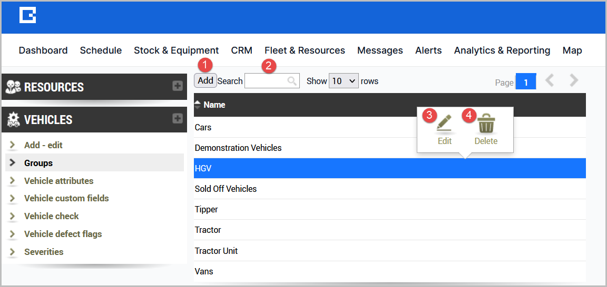Image resolution: width=607 pixels, height=287 pixels.
Task: Click the VEHICLES panel header title
Action: click(48, 120)
